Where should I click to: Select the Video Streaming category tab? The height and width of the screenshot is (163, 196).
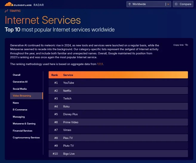[27, 96]
